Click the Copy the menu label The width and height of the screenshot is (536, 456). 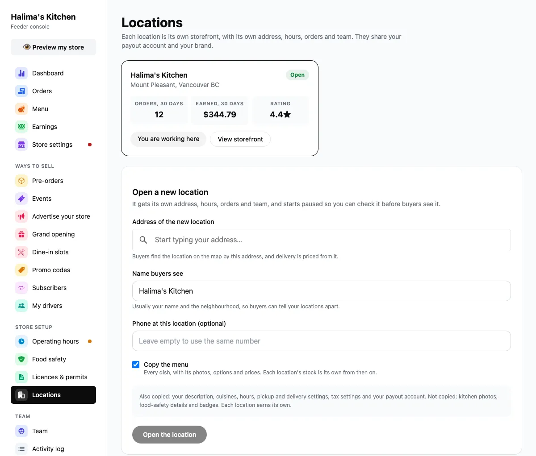[x=166, y=365]
